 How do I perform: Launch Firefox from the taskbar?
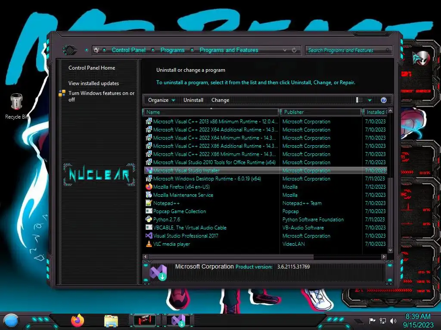78,321
